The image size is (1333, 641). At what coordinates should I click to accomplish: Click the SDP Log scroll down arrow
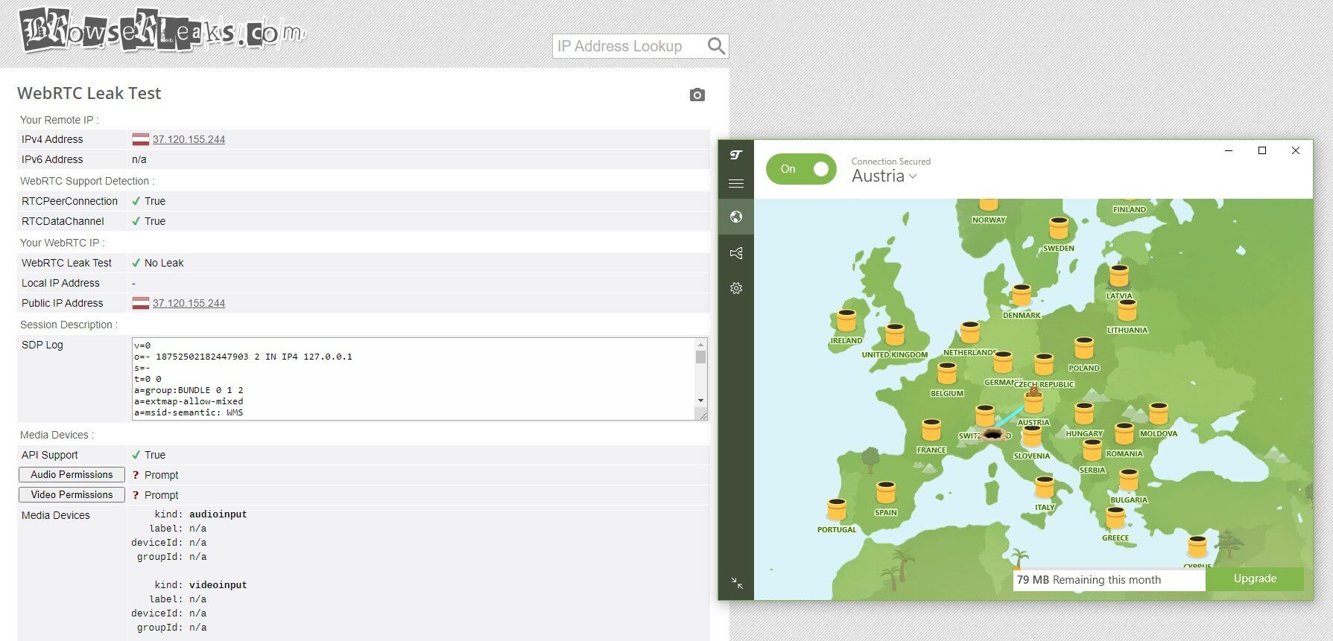point(700,401)
